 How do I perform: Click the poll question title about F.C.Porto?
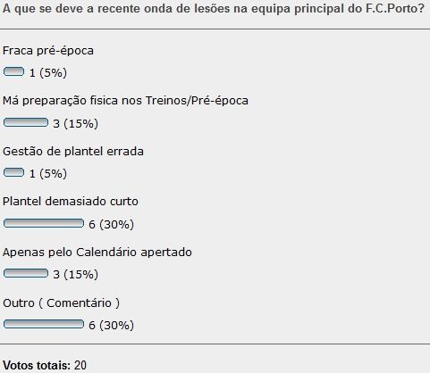click(x=214, y=8)
